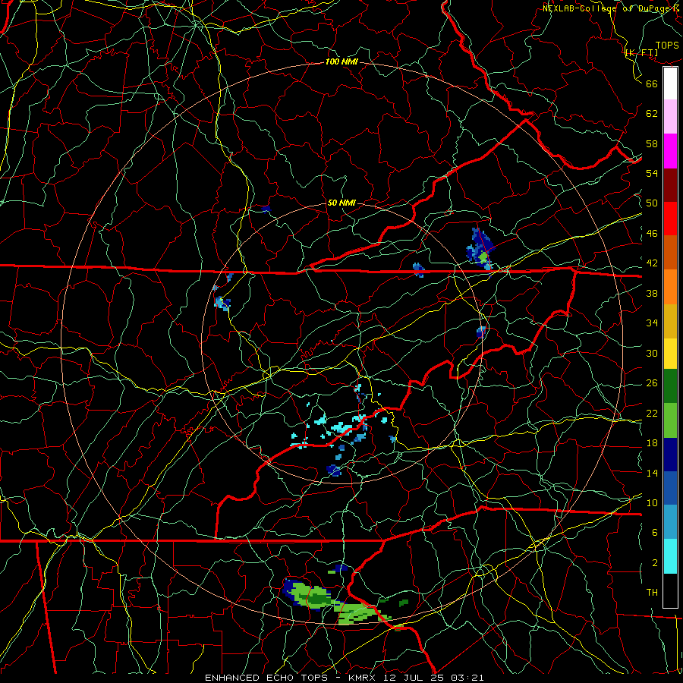This screenshot has height=683, width=683.
Task: Click the legend value '42'
Action: 652,263
